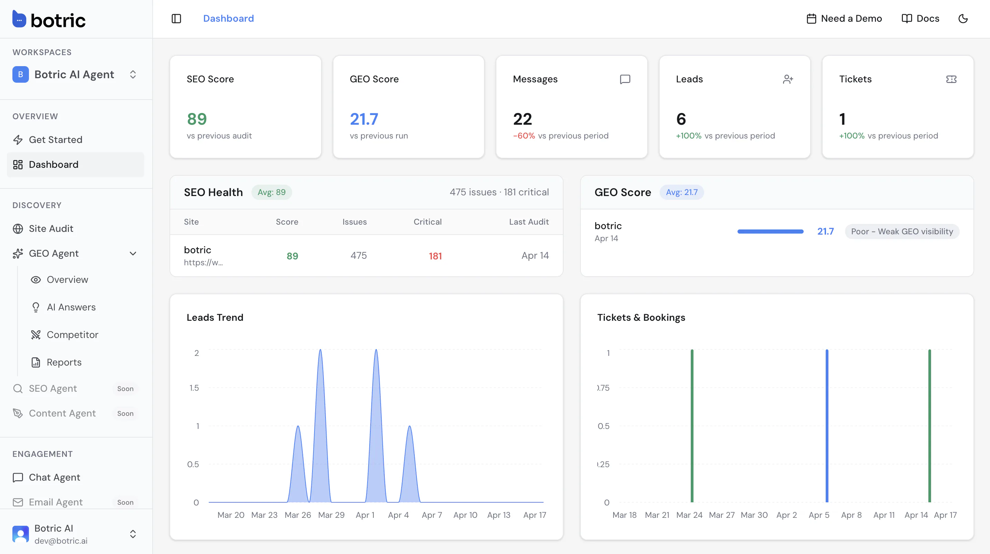This screenshot has width=990, height=554.
Task: Open Site Audit
Action: [75, 228]
